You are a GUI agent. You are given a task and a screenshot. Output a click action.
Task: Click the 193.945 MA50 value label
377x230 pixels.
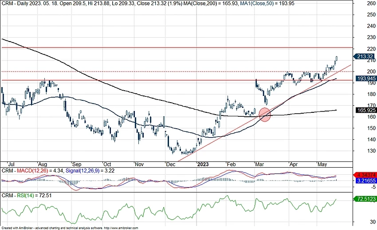click(x=366, y=78)
